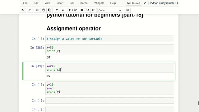Save notebook with the floppy disk icon
The width and height of the screenshot is (199, 112).
[23, 10]
